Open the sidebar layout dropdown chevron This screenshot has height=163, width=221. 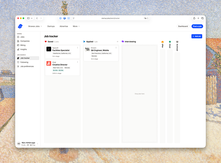point(32,18)
